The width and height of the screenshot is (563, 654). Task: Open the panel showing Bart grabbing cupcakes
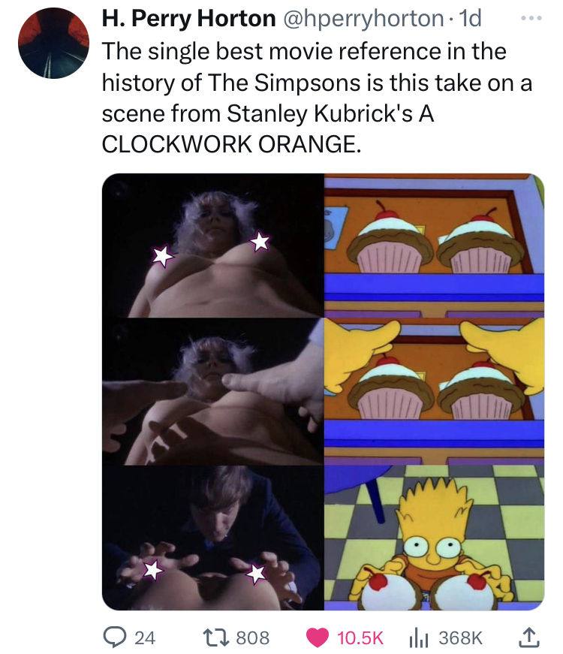(x=434, y=538)
